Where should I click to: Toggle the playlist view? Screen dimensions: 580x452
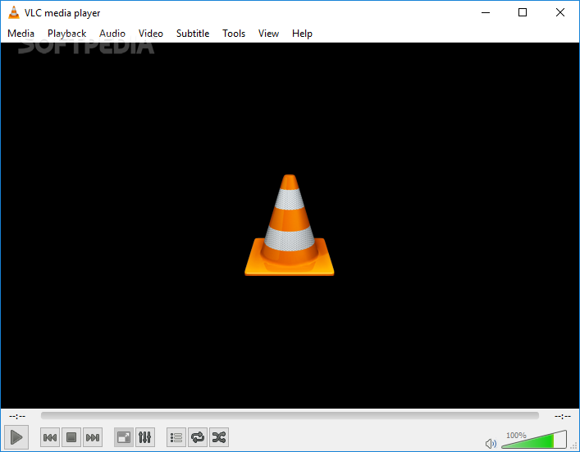(176, 437)
